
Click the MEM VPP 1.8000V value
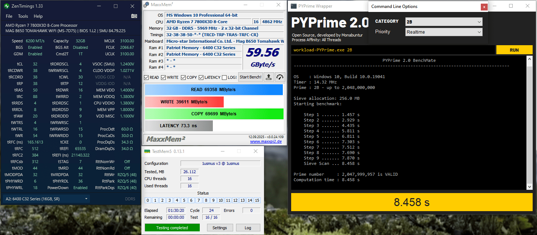click(127, 110)
